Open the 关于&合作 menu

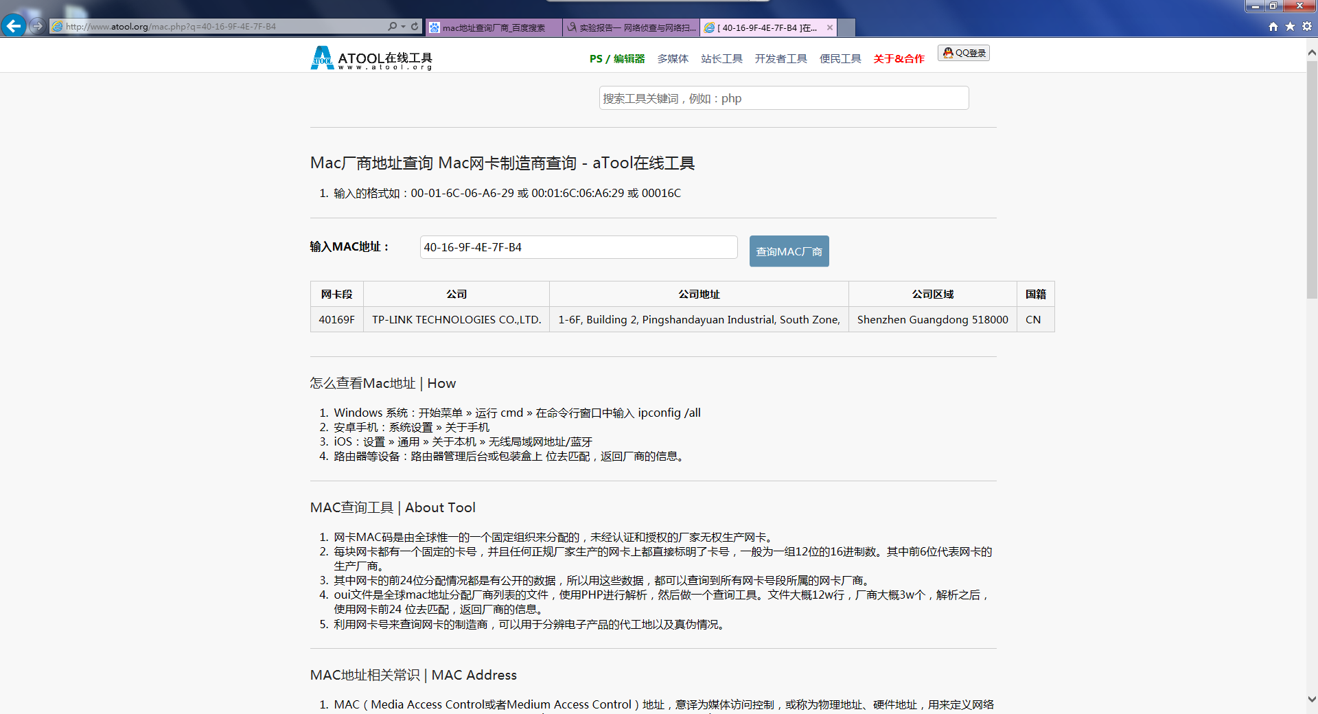[x=899, y=59]
